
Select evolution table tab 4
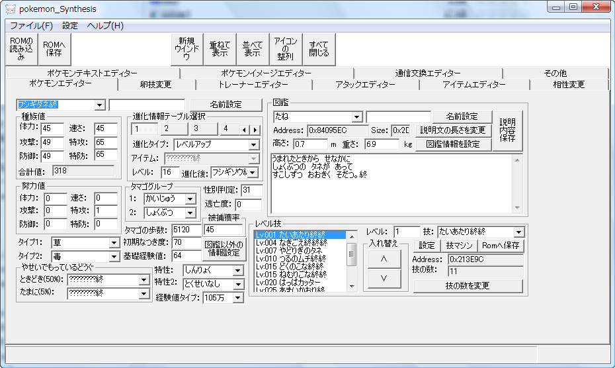pyautogui.click(x=229, y=129)
